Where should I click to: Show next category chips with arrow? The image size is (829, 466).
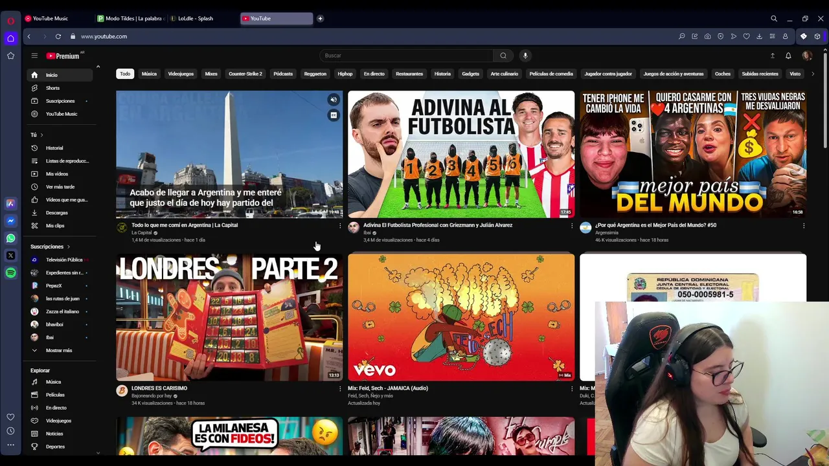pyautogui.click(x=813, y=74)
